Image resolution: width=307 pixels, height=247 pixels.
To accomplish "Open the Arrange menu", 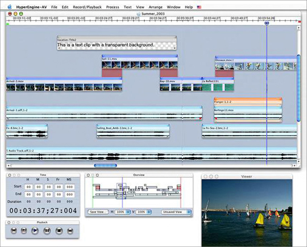I will coord(155,7).
